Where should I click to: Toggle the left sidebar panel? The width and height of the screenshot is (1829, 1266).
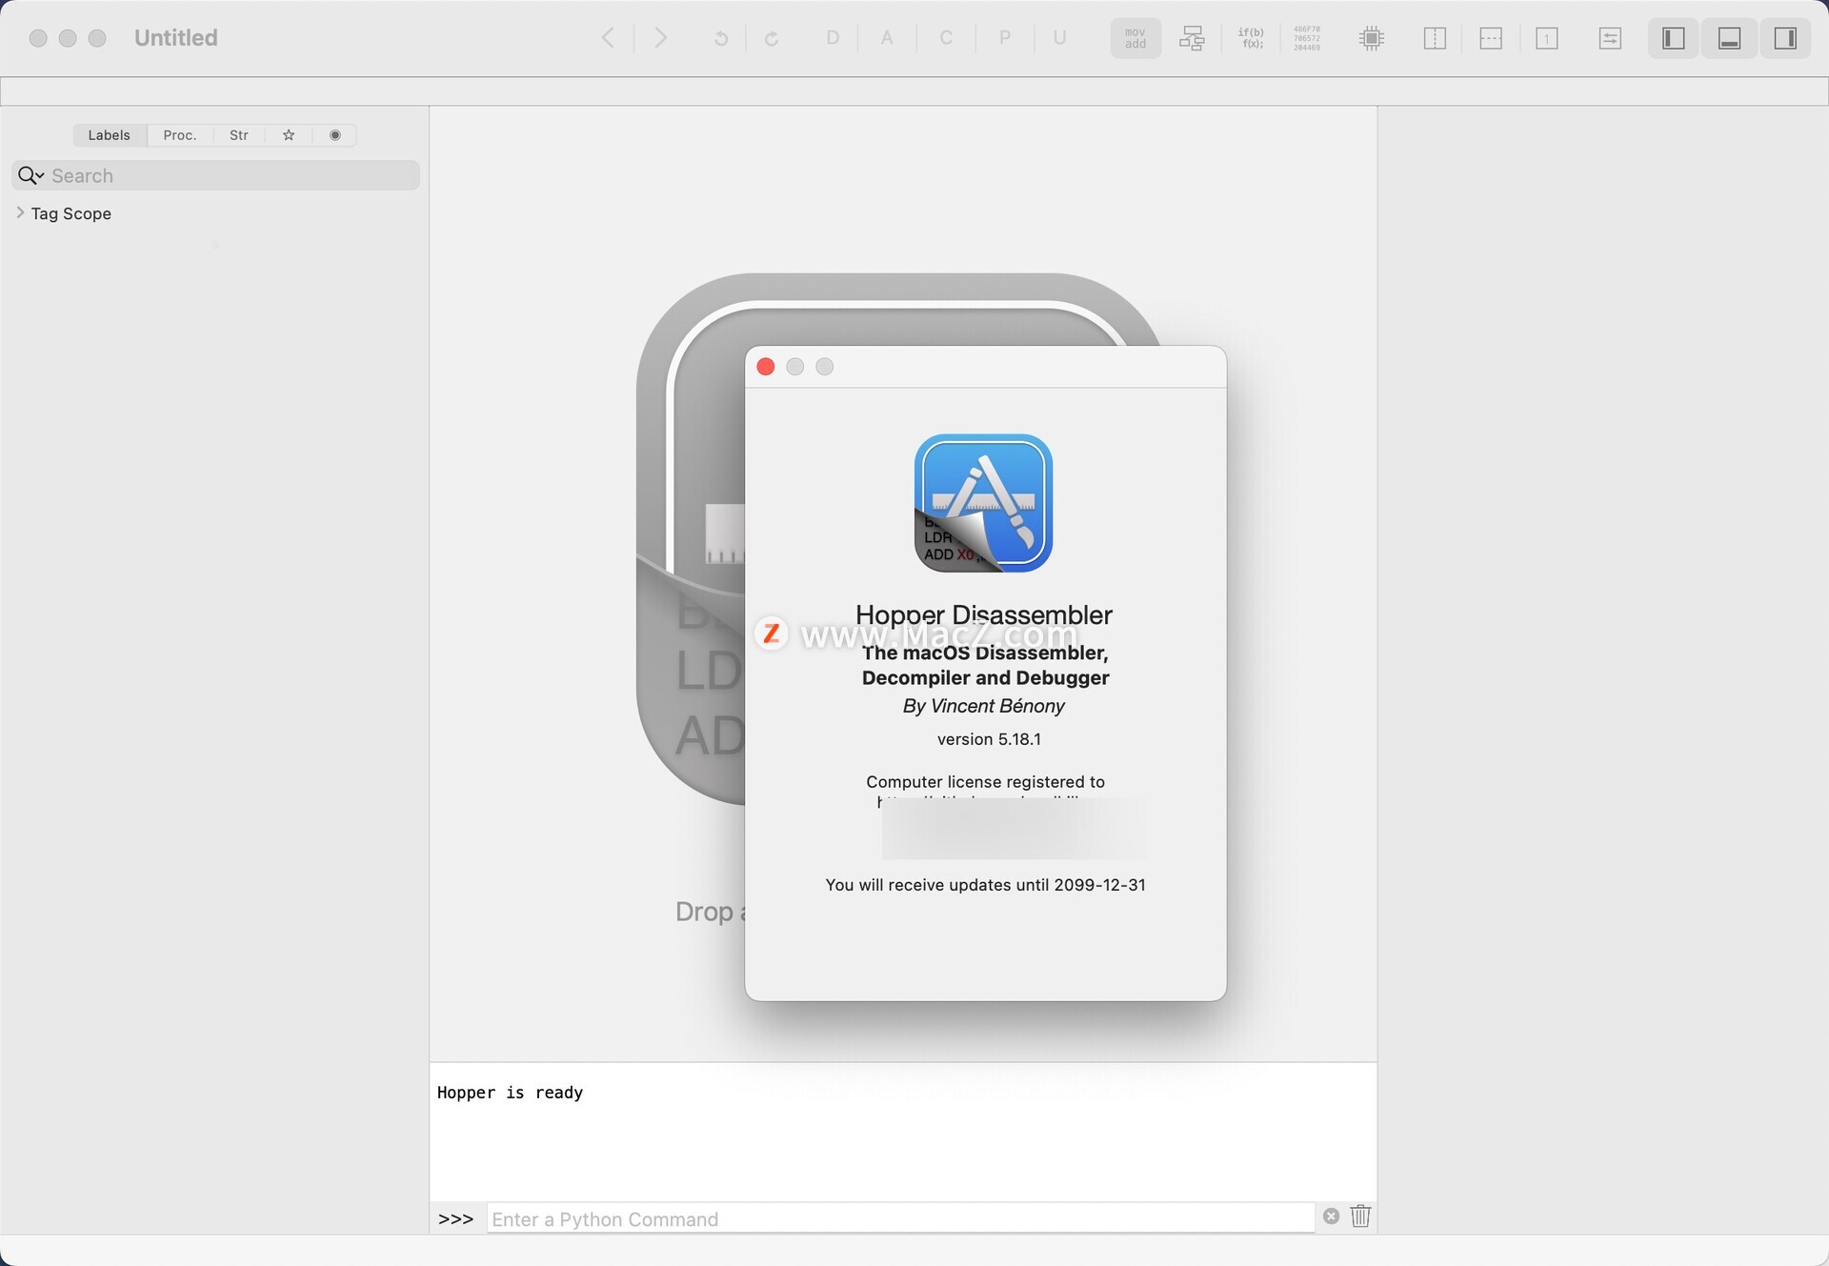(1673, 38)
